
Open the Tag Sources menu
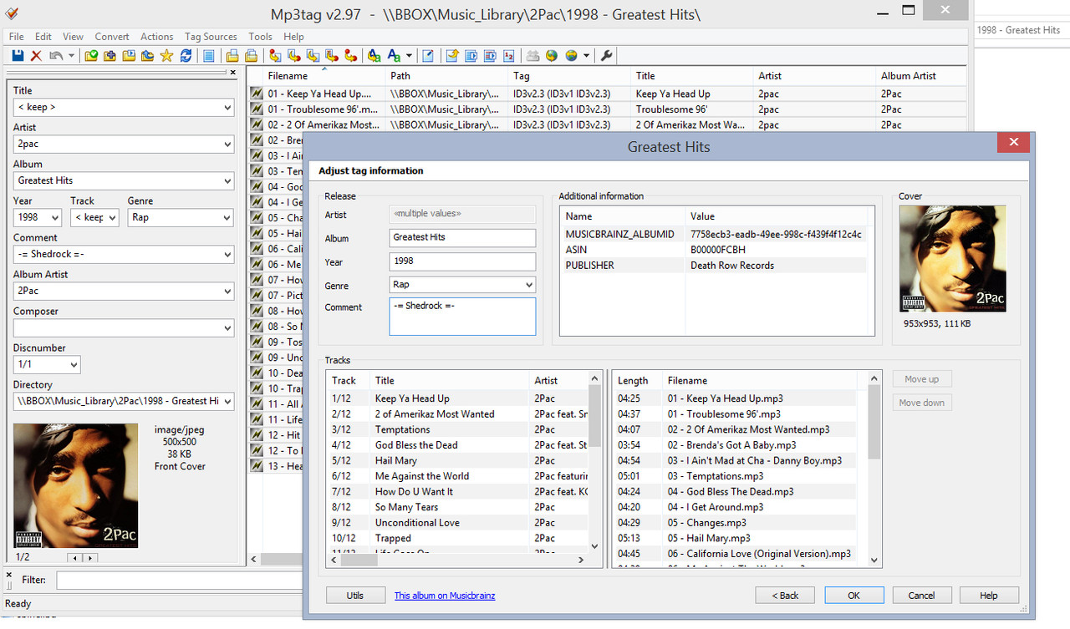click(211, 37)
